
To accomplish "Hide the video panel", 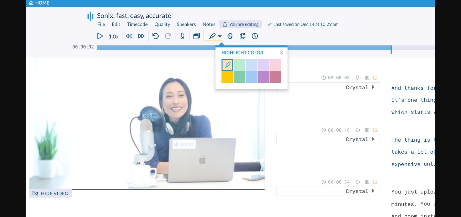I will 50,194.
